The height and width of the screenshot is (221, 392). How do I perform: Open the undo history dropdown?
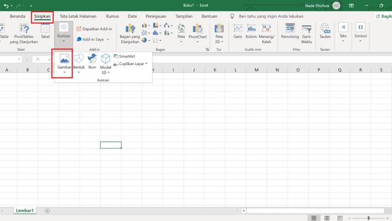[x=12, y=6]
